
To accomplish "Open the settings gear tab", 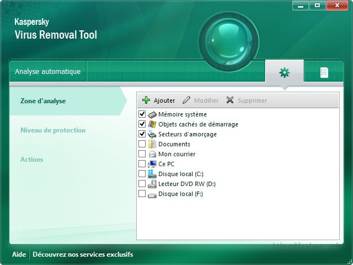I will (x=285, y=72).
